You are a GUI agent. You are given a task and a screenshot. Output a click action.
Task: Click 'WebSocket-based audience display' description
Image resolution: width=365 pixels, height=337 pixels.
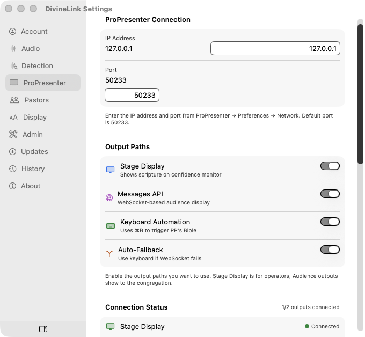(x=164, y=202)
